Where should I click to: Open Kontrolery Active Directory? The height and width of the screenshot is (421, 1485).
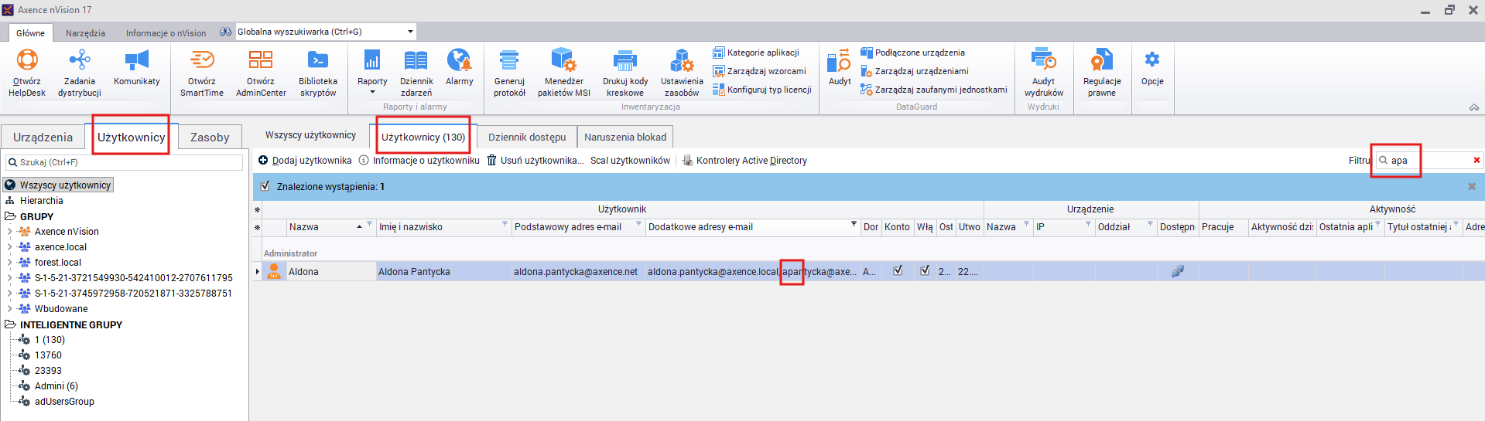[744, 161]
